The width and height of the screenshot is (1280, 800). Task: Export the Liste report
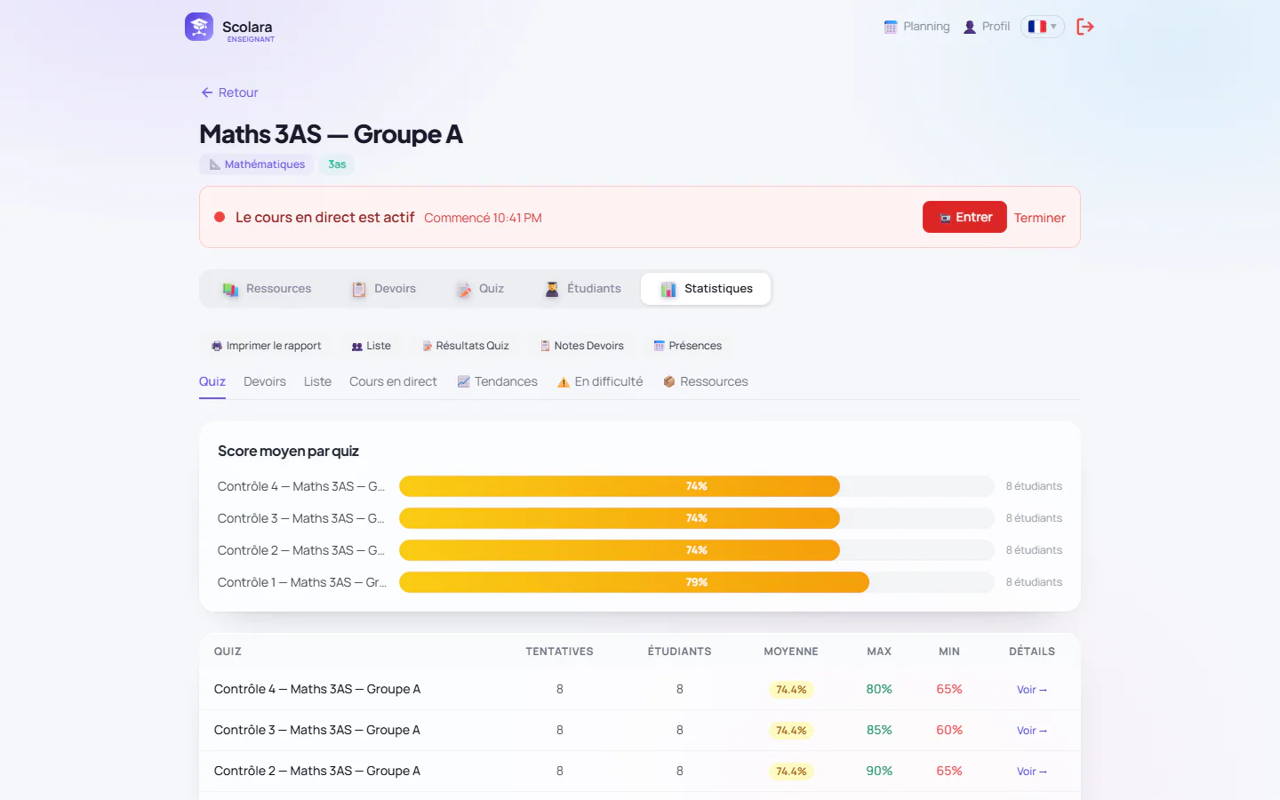pyautogui.click(x=372, y=346)
